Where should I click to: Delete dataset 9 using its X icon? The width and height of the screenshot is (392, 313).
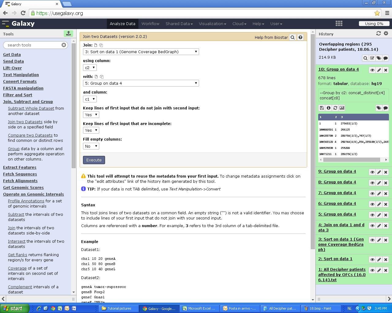(x=386, y=172)
